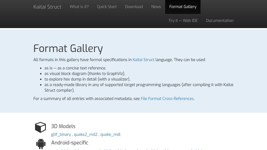The image size is (267, 150).
Task: Click the bullet 'as is — as a concise text reference'
Action: click(75, 68)
